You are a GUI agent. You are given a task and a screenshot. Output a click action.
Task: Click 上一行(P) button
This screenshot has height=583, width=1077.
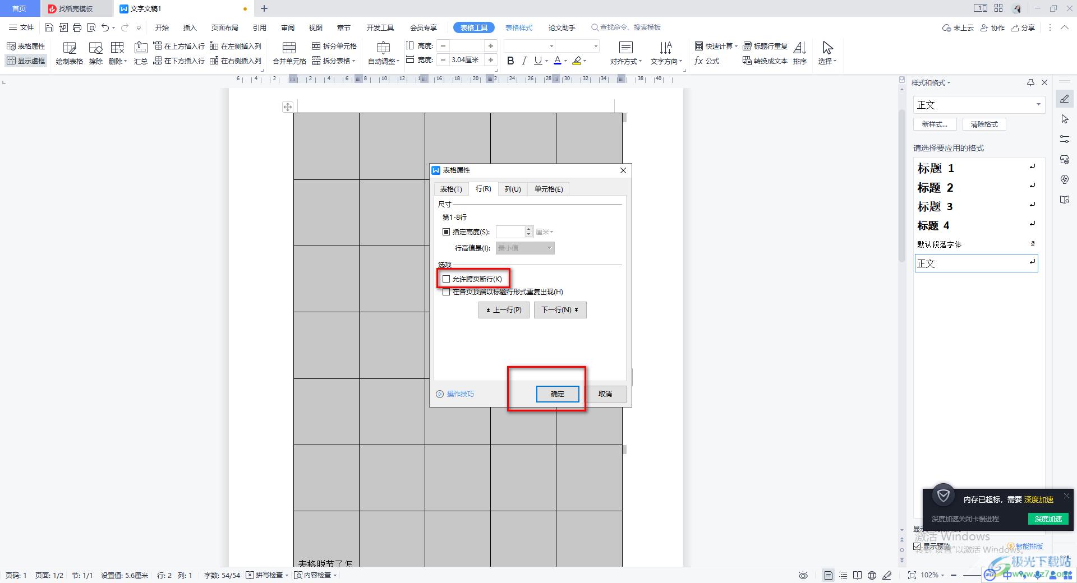click(x=504, y=310)
